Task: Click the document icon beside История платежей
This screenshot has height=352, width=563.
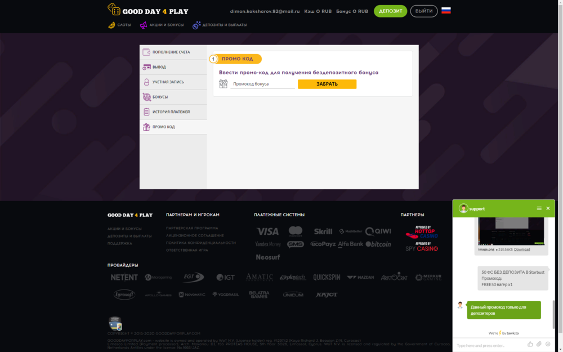Action: click(x=146, y=112)
